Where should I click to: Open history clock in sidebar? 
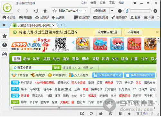click(5, 45)
